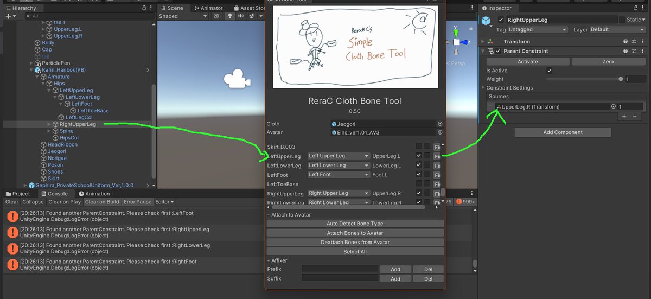Click the console error count 999+ badge
The width and height of the screenshot is (651, 299).
[466, 202]
